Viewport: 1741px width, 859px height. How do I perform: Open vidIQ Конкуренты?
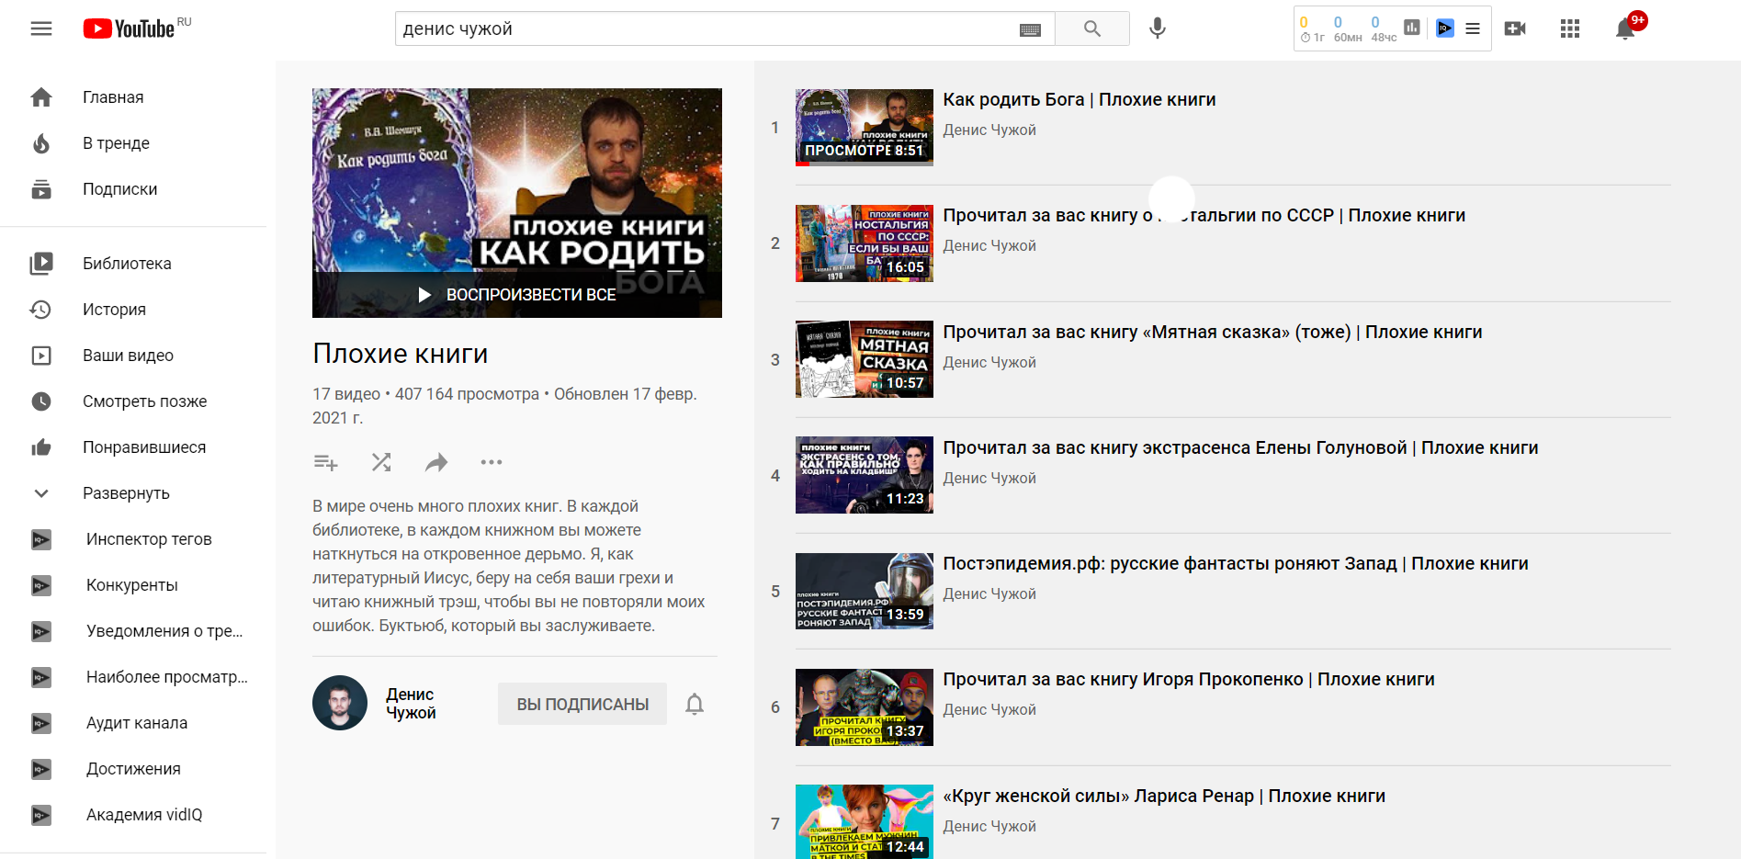(133, 585)
